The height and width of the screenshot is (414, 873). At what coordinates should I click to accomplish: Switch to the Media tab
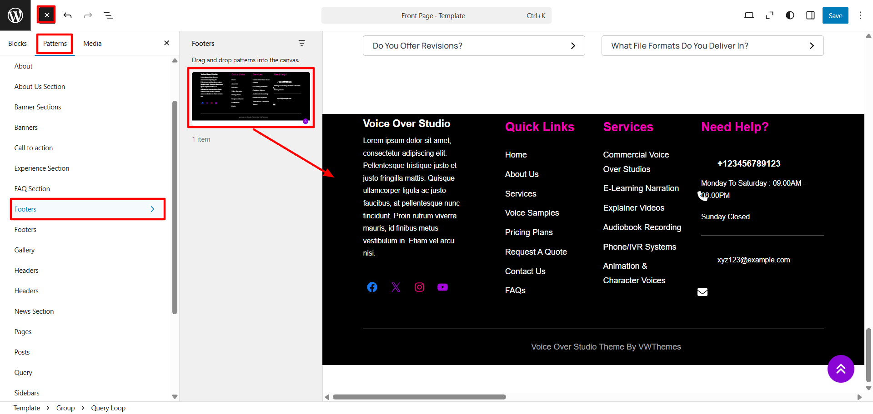click(92, 44)
